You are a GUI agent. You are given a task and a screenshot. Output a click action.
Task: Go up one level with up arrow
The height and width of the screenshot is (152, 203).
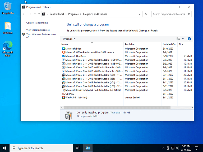(x=39, y=14)
